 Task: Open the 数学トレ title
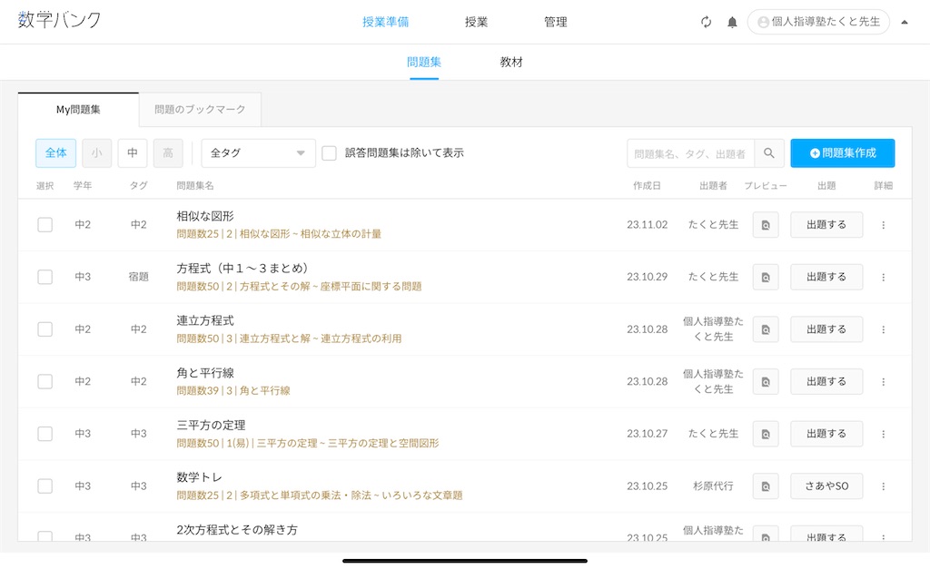pyautogui.click(x=199, y=477)
